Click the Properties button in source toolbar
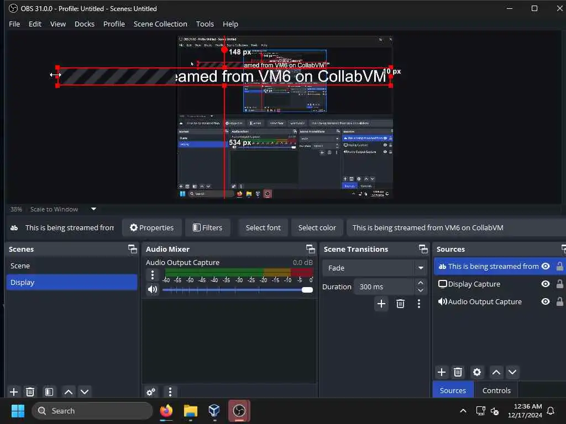Screen dimensions: 566x424 click(x=151, y=227)
